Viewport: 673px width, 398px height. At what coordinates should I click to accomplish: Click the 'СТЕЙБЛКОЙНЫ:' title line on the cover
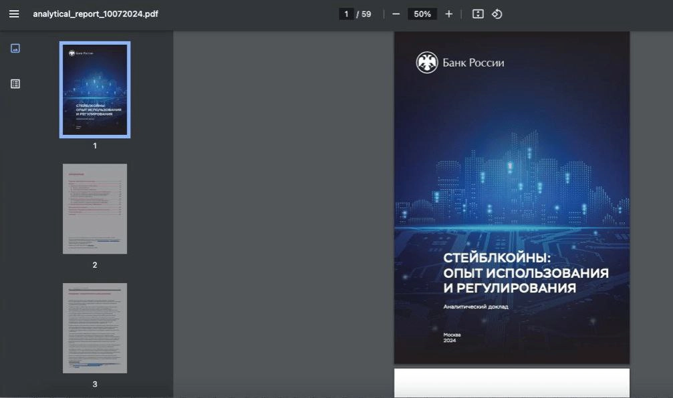click(497, 258)
